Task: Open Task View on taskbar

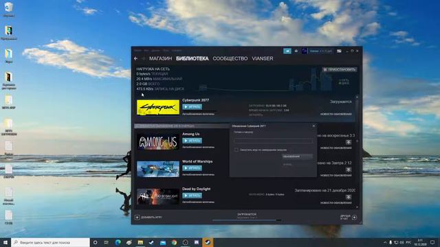Action: (x=107, y=242)
